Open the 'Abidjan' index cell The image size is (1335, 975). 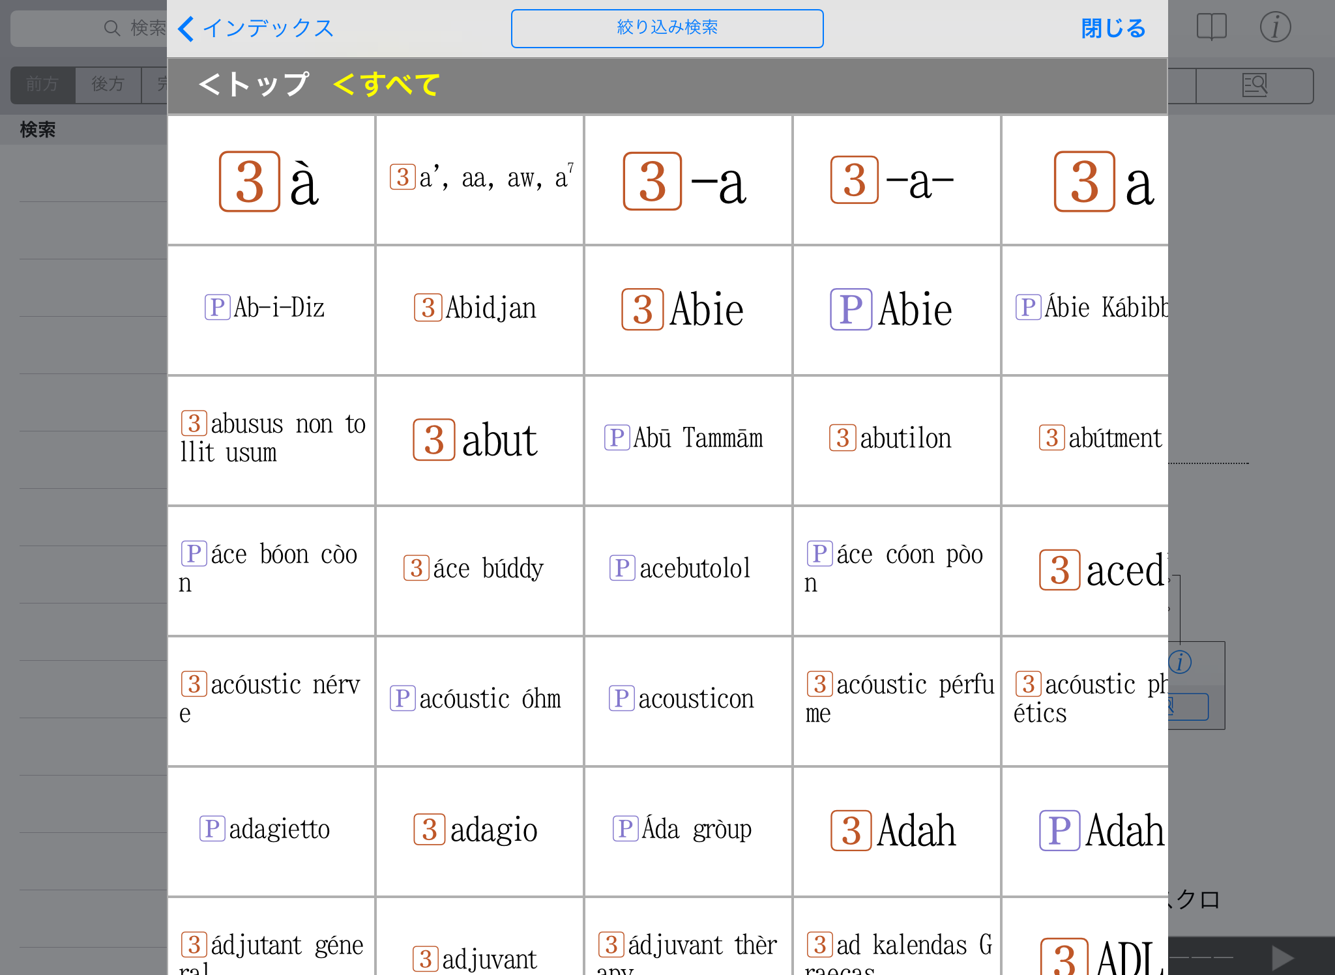pyautogui.click(x=479, y=309)
